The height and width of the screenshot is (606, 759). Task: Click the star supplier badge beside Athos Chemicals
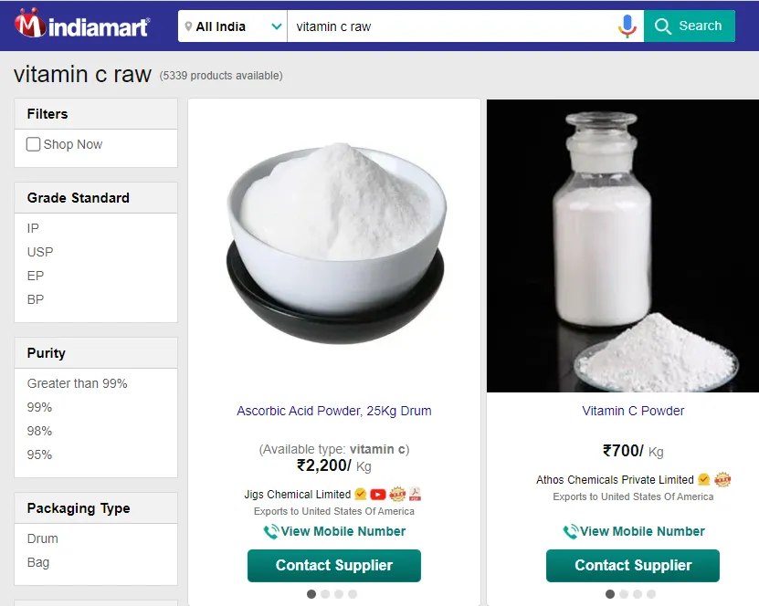722,480
